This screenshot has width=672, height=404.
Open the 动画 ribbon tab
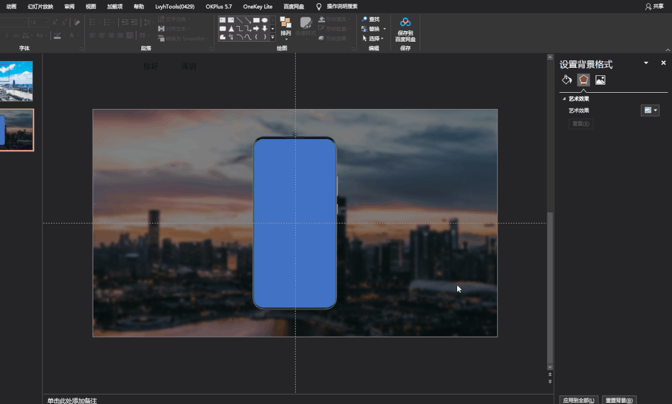(11, 6)
